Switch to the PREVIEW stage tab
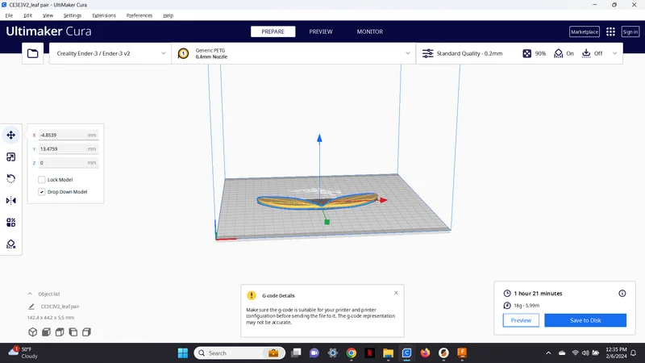Image resolution: width=645 pixels, height=363 pixels. 321,31
